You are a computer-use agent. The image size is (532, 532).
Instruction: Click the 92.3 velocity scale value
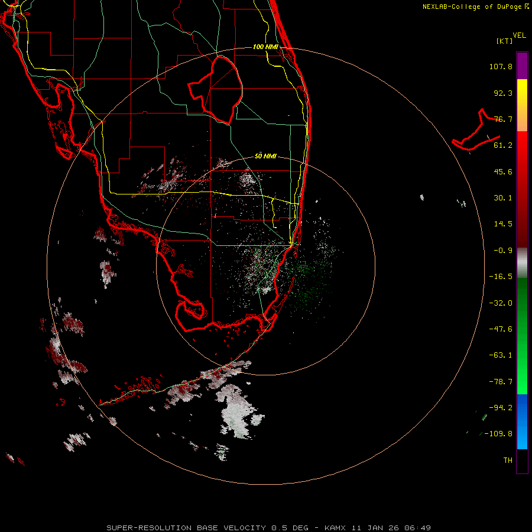pos(503,93)
